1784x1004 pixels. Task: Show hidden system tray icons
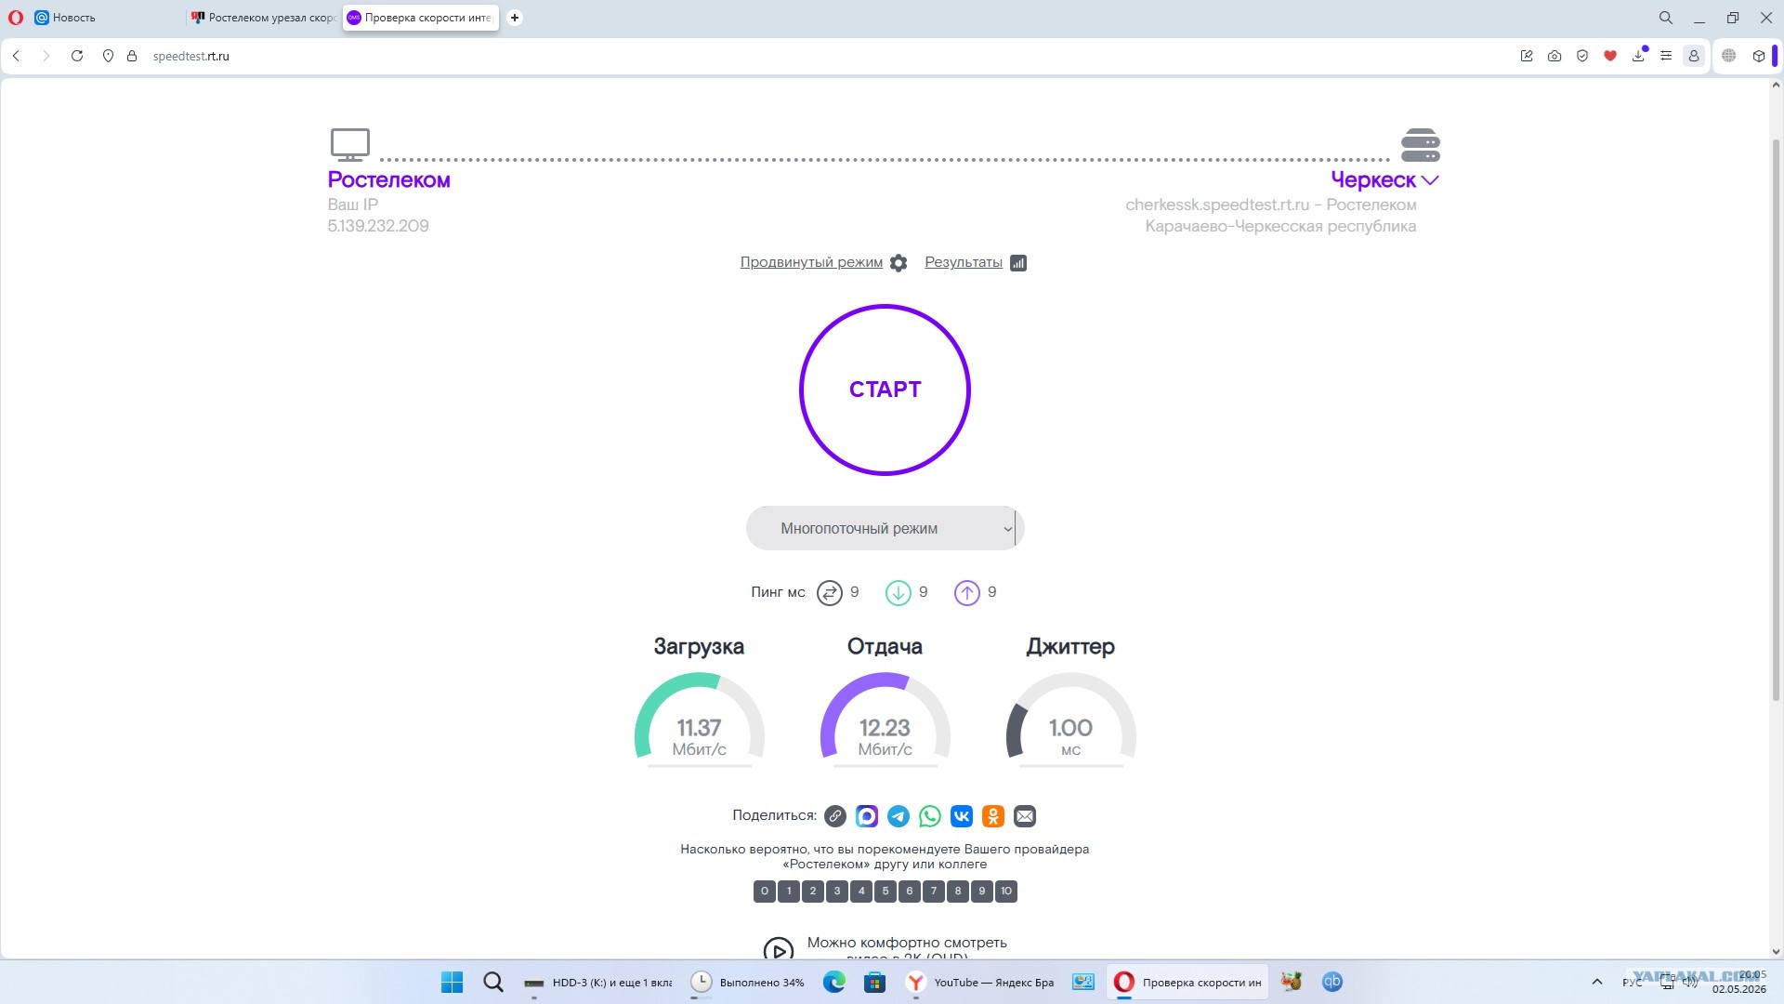pyautogui.click(x=1597, y=982)
